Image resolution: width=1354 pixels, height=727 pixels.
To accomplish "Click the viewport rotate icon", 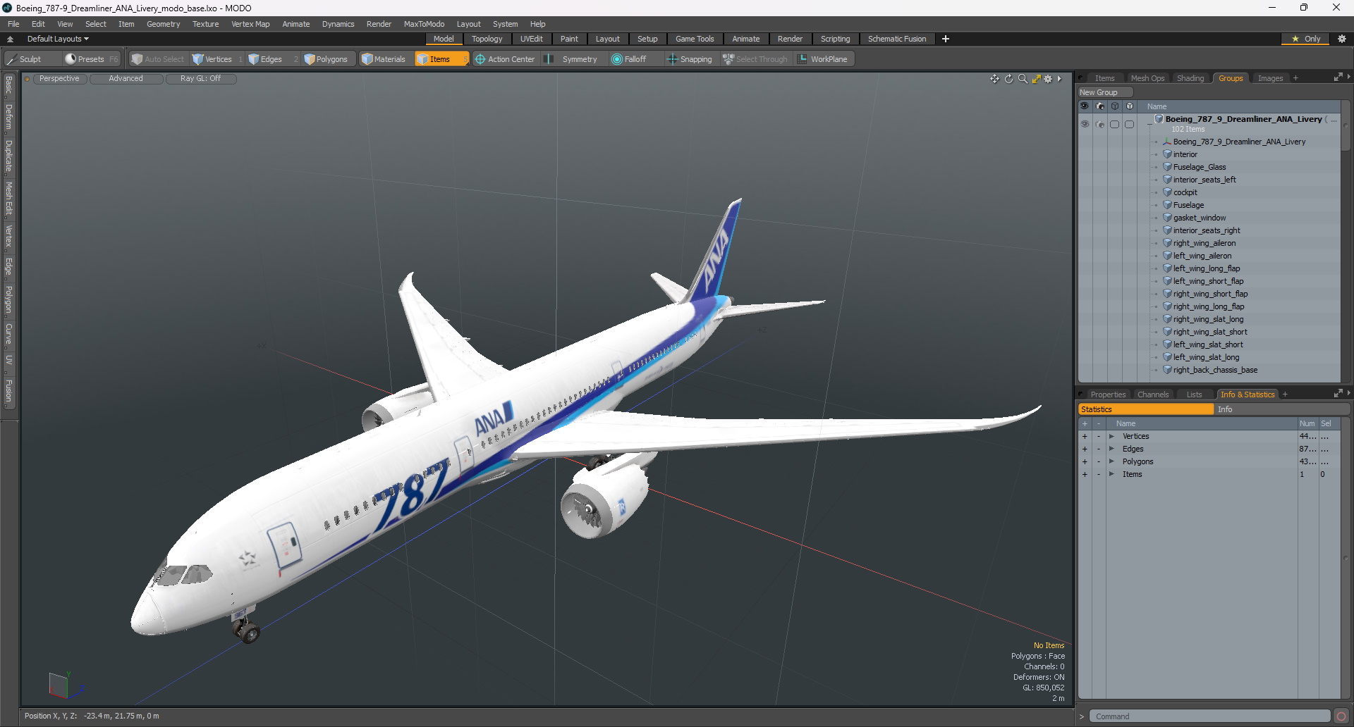I will point(1008,79).
